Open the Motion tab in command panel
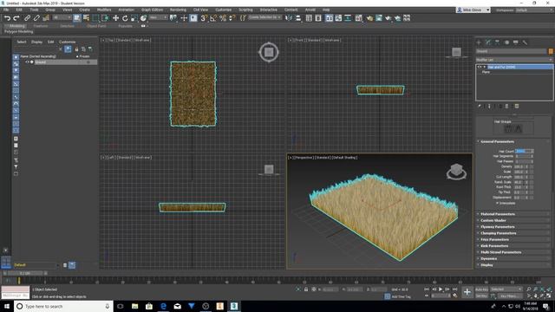The width and height of the screenshot is (555, 312). tap(506, 42)
